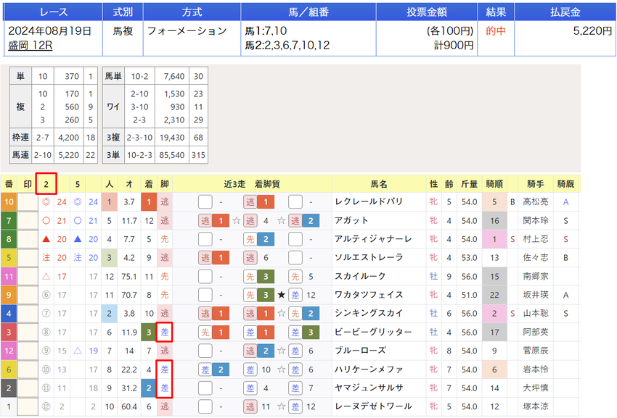Click the 差 running-style icon for ビービーグリッター
This screenshot has height=418, width=617.
point(165,333)
